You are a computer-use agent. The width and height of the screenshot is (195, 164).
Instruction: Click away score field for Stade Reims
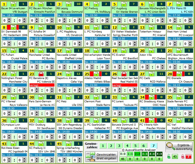(x=103, y=114)
